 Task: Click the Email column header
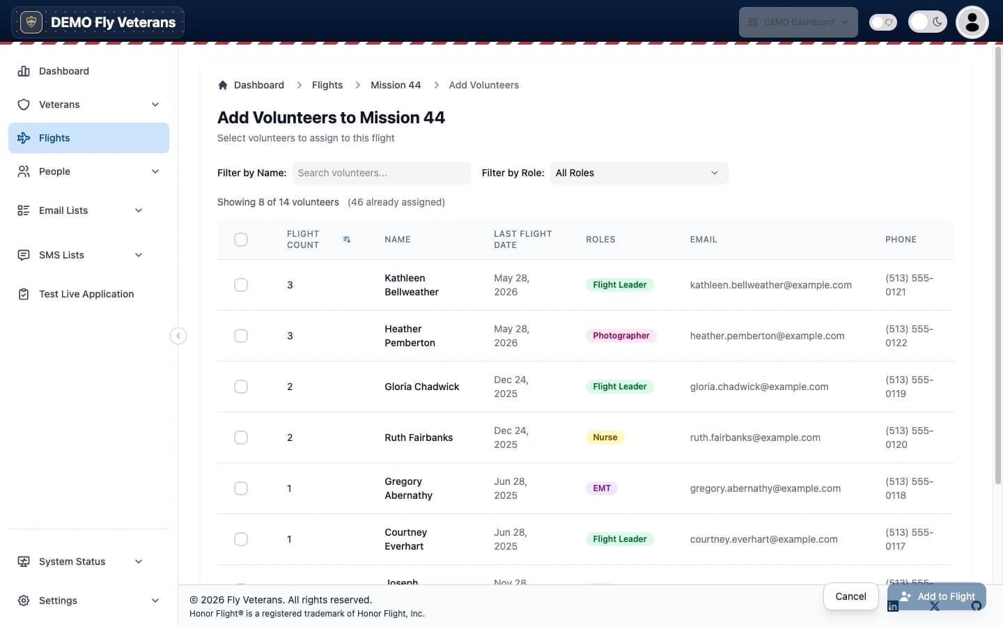point(703,240)
